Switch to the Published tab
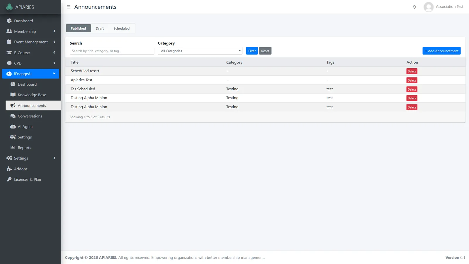 [x=78, y=28]
